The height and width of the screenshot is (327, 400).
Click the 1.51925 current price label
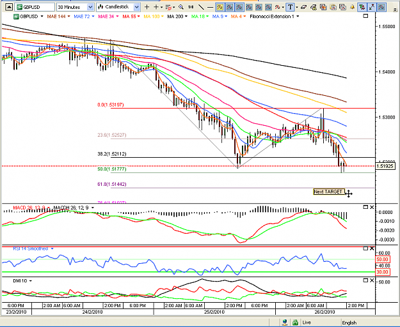[385, 166]
